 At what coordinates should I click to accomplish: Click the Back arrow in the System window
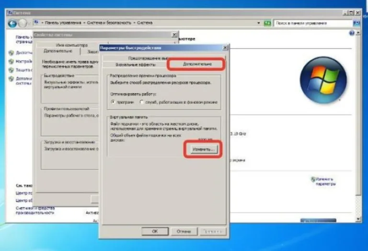pos(12,23)
